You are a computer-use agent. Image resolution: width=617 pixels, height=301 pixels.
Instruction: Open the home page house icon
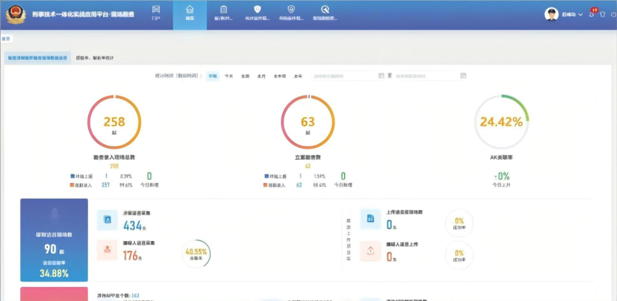[189, 12]
